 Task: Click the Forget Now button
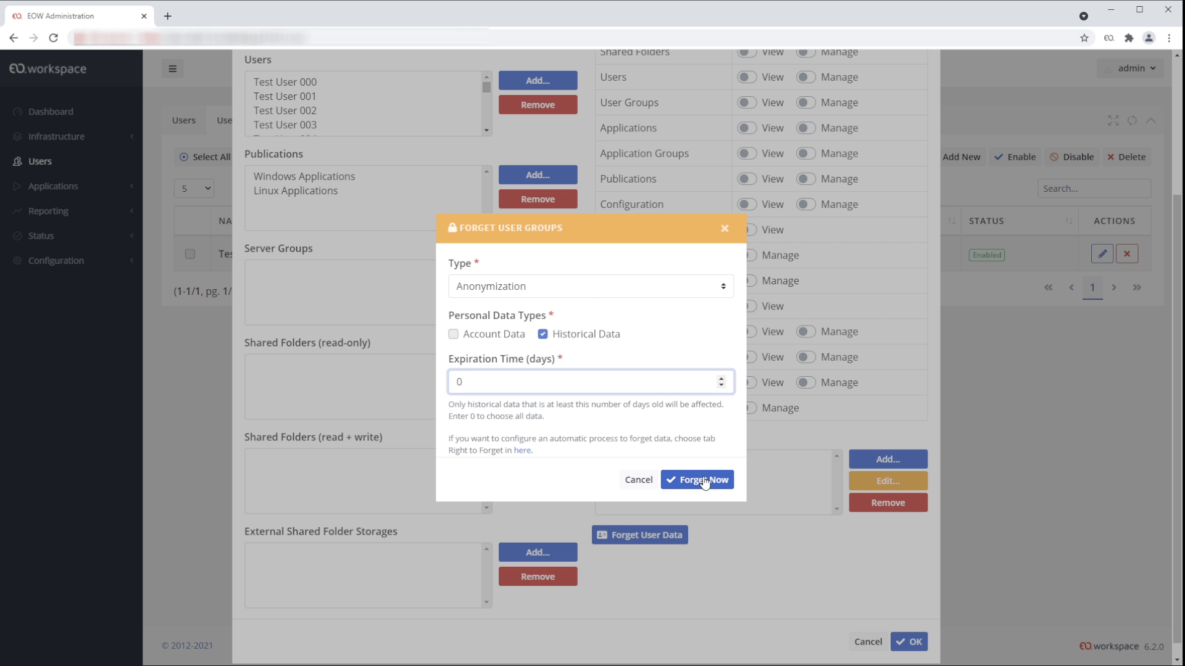click(x=697, y=480)
